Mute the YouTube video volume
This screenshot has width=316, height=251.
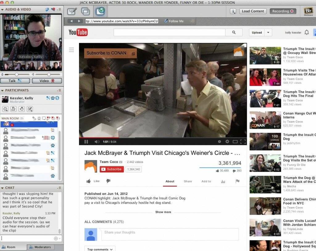[x=97, y=142]
